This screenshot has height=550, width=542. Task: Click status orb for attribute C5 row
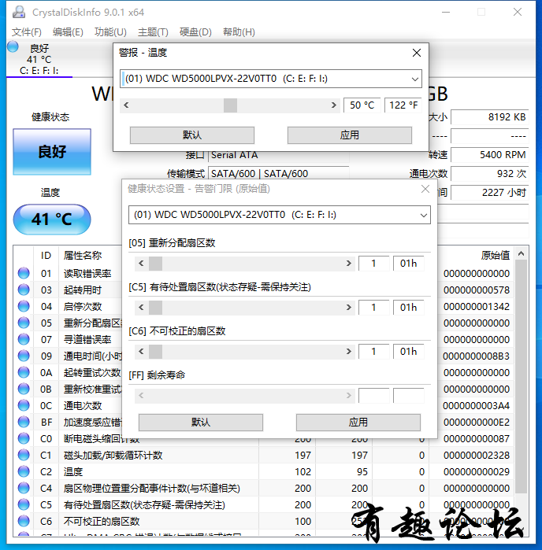(24, 504)
